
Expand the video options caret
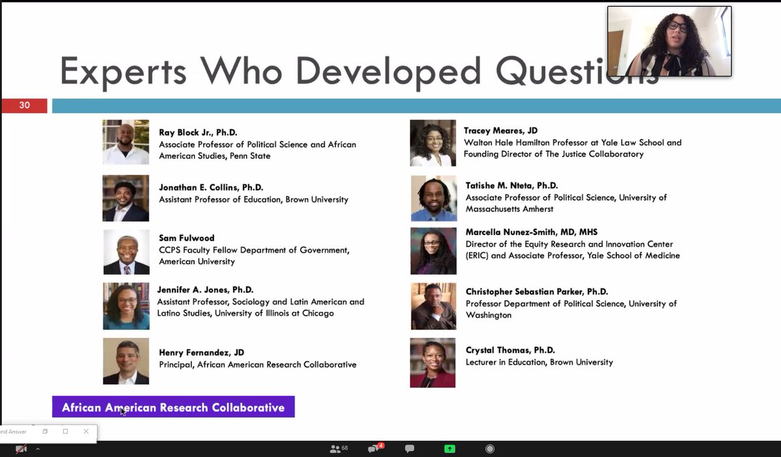38,449
